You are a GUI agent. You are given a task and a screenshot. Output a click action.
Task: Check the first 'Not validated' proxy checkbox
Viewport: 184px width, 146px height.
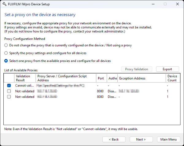[x=9, y=91]
